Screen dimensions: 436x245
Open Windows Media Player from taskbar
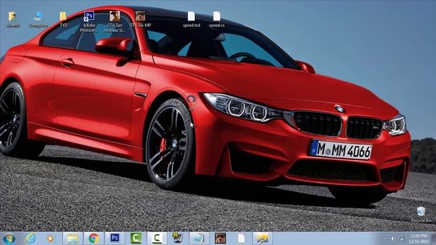pyautogui.click(x=50, y=238)
